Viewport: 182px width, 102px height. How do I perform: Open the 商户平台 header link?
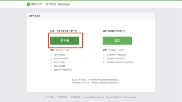51,4
